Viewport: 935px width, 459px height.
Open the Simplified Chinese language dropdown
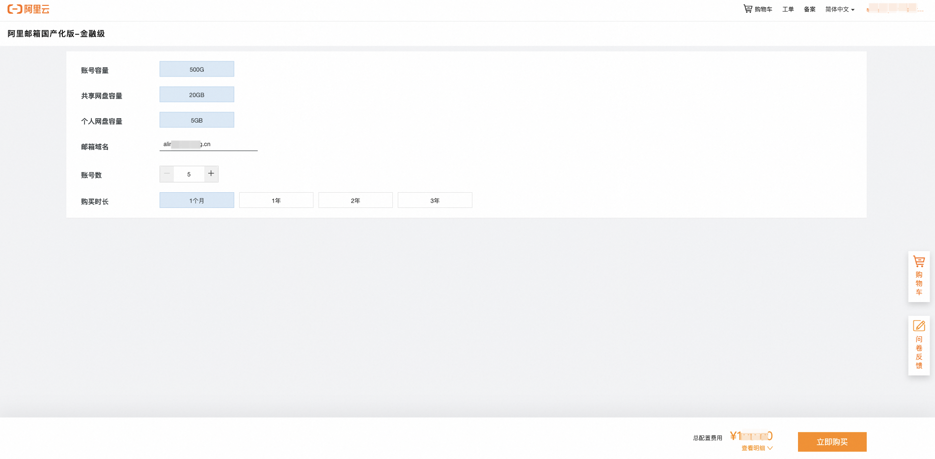pyautogui.click(x=840, y=9)
